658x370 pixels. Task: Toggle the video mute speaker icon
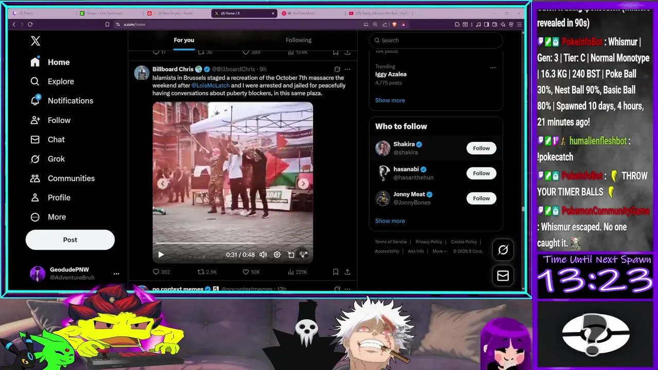(263, 254)
